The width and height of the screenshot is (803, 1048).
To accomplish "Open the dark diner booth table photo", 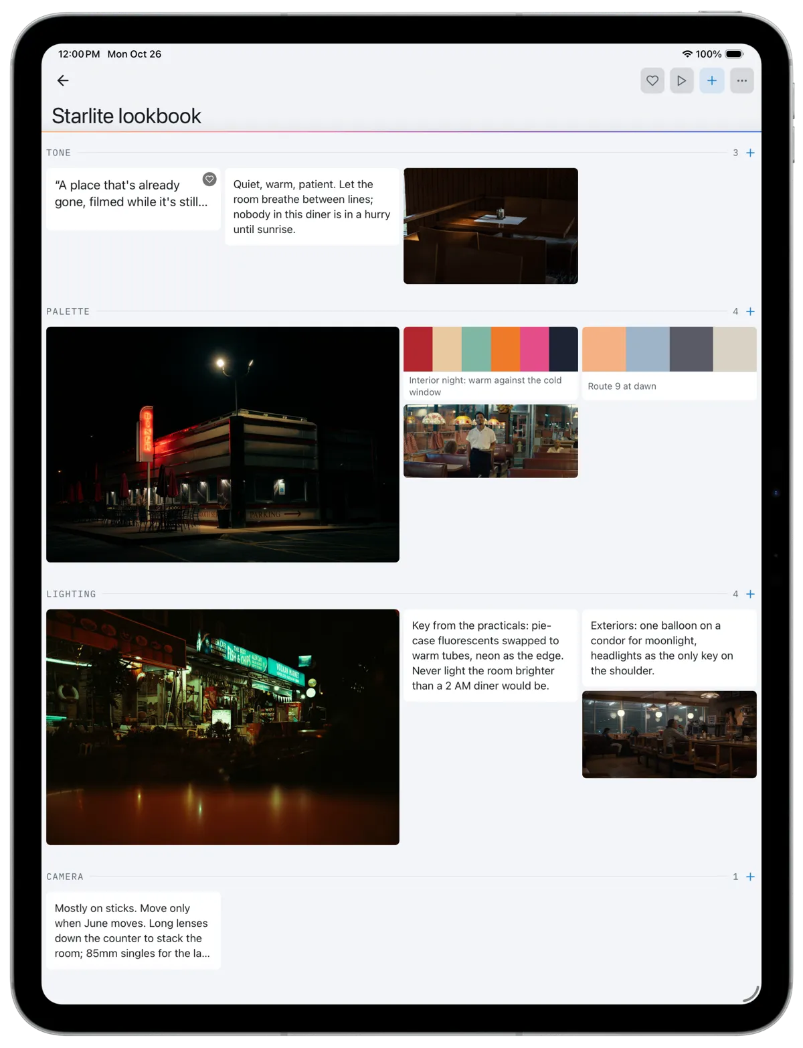I will 490,226.
